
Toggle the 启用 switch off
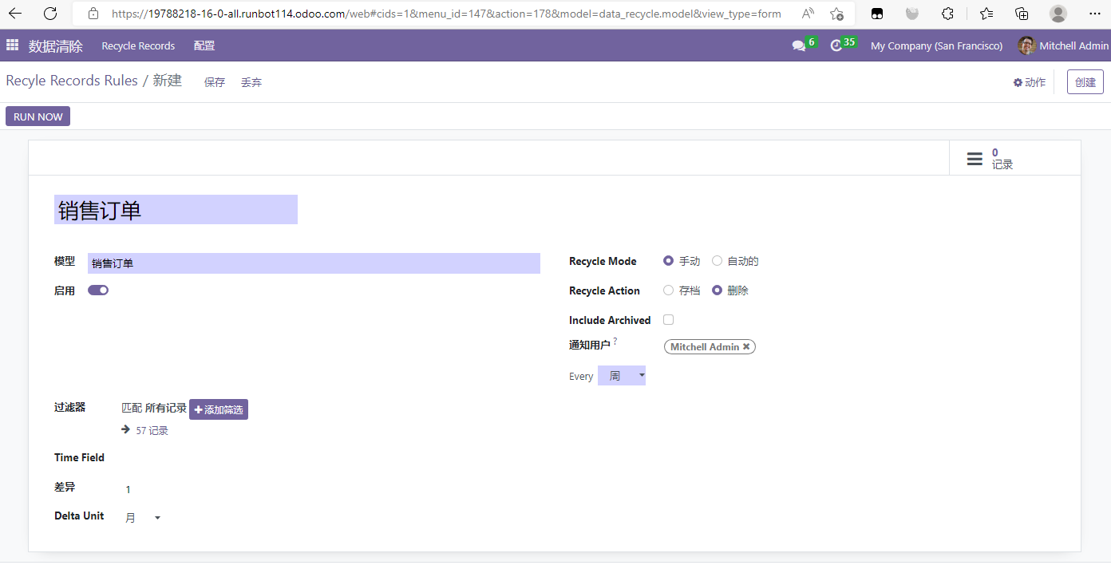tap(98, 290)
